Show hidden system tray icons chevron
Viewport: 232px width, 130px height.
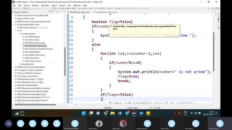[175, 113]
